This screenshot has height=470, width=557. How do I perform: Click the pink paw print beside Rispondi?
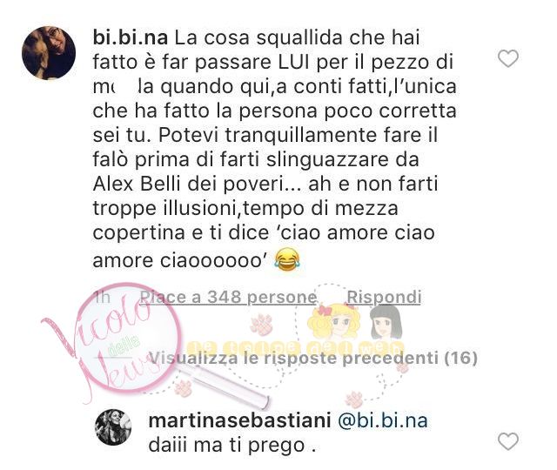(x=261, y=325)
